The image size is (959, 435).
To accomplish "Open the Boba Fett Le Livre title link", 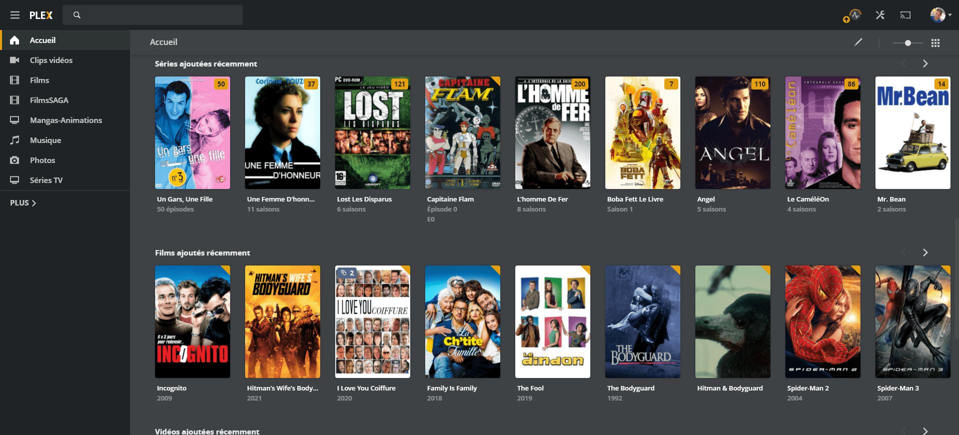I will coord(635,199).
